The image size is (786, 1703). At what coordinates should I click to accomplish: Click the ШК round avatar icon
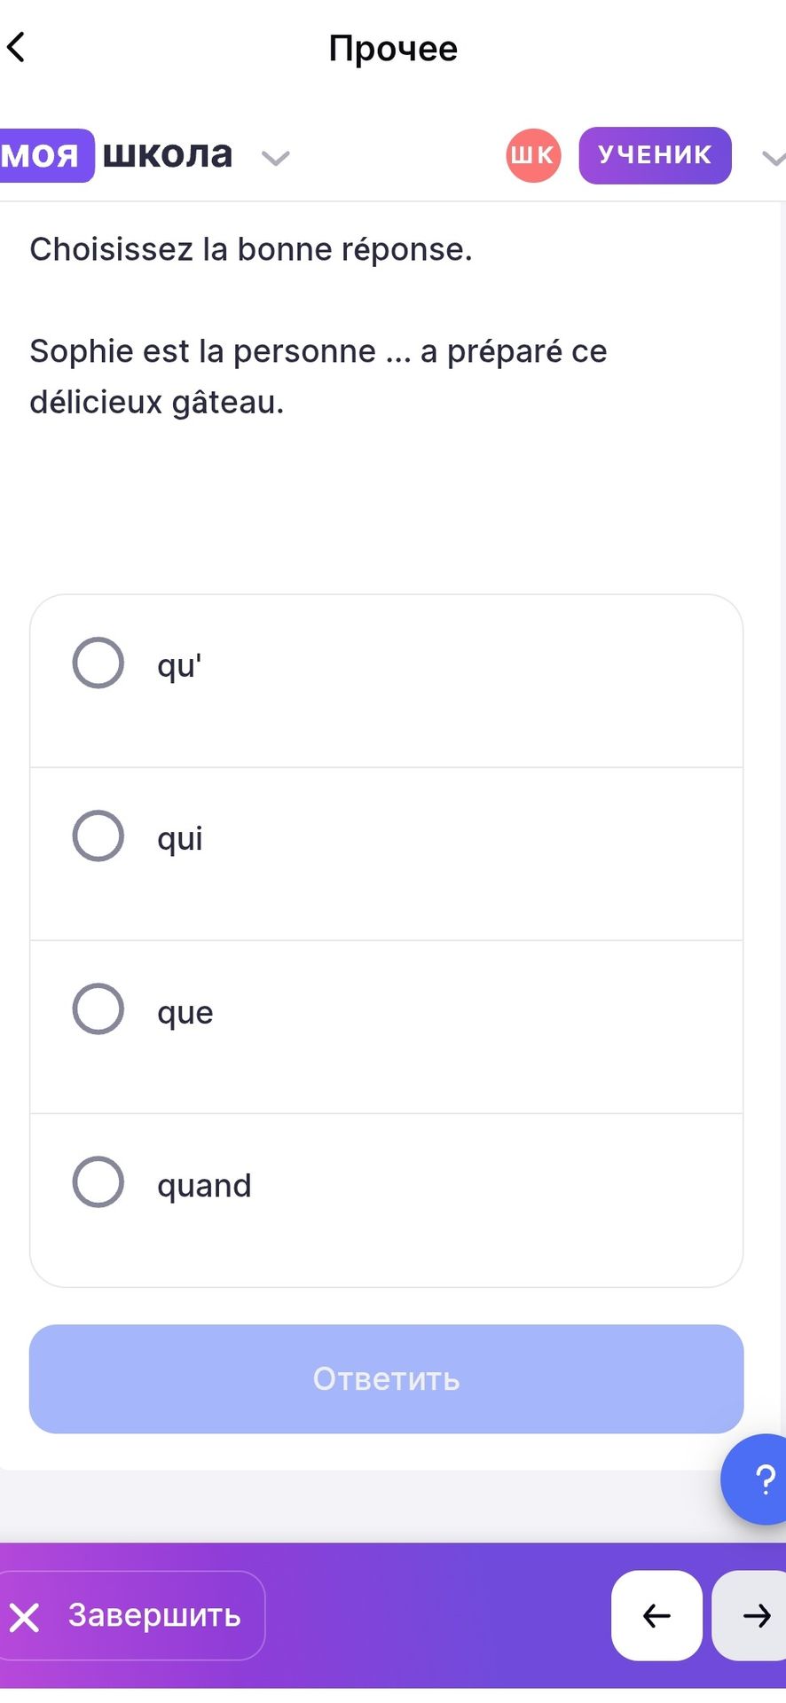[x=533, y=155]
